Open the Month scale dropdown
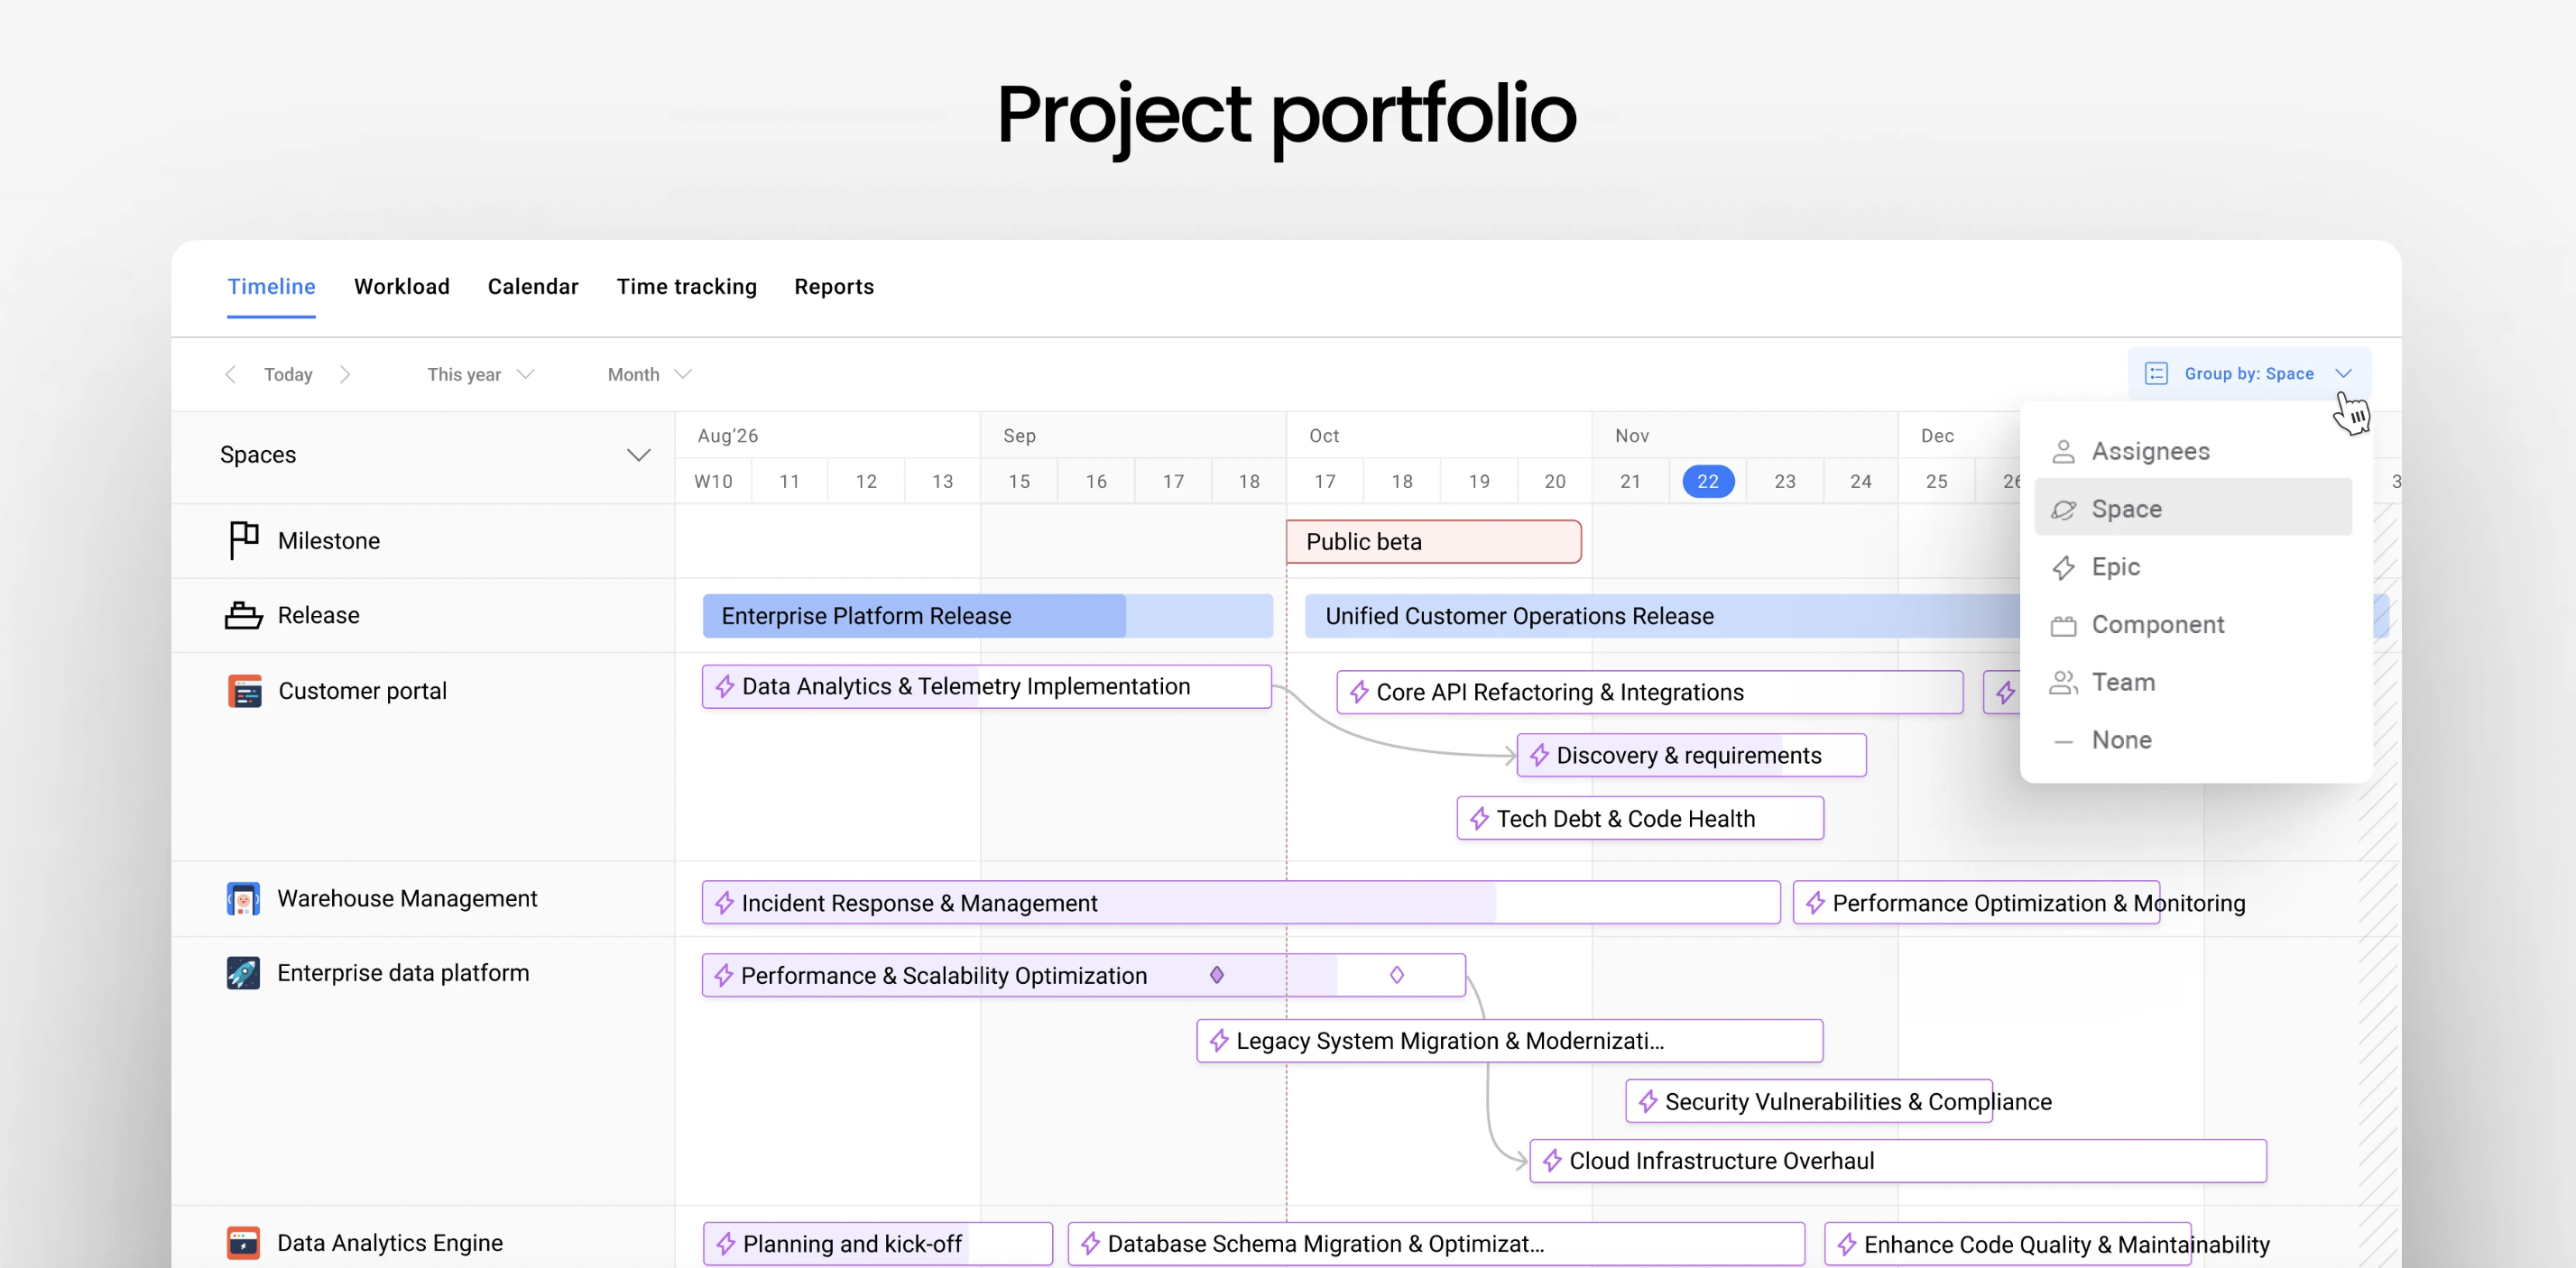The width and height of the screenshot is (2576, 1268). click(x=650, y=373)
